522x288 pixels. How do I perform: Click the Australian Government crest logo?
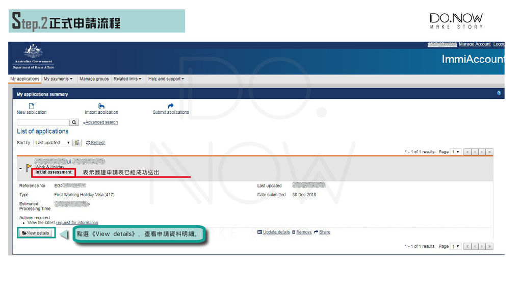pos(33,51)
